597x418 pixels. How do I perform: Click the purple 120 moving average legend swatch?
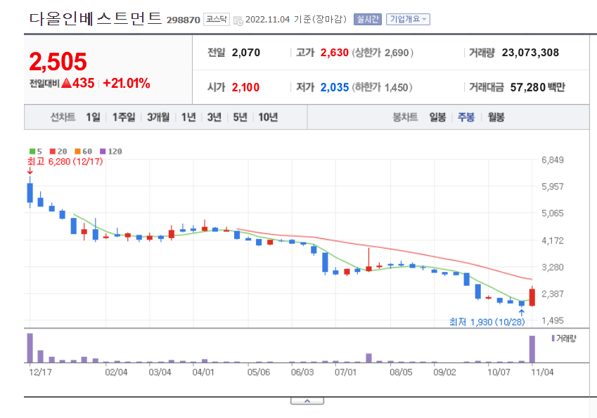pos(103,151)
